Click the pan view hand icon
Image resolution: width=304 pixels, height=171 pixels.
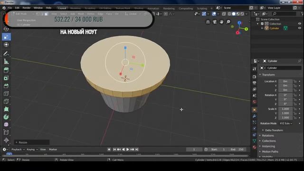221,22
